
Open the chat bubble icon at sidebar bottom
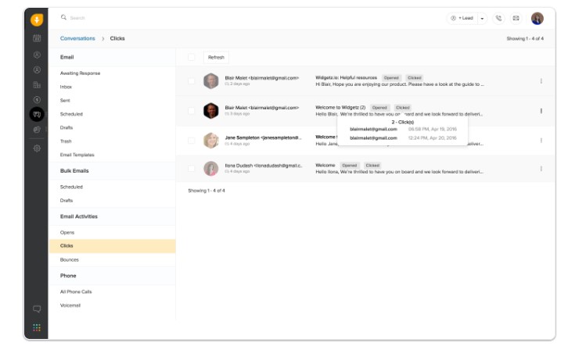click(37, 309)
